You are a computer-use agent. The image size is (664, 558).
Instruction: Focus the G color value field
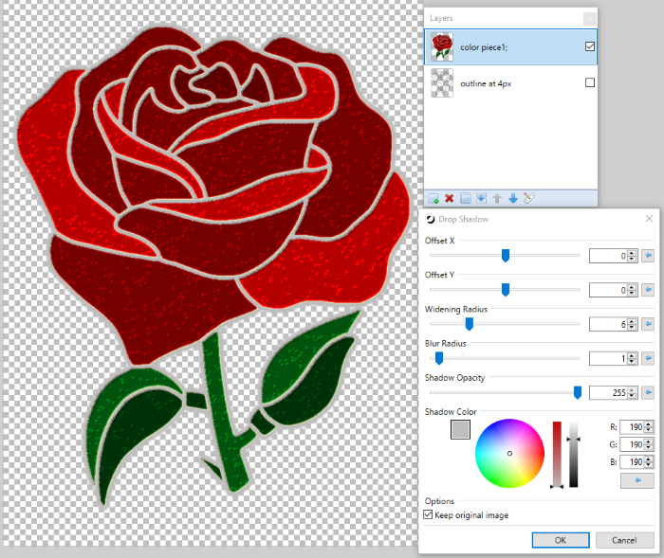pyautogui.click(x=632, y=444)
